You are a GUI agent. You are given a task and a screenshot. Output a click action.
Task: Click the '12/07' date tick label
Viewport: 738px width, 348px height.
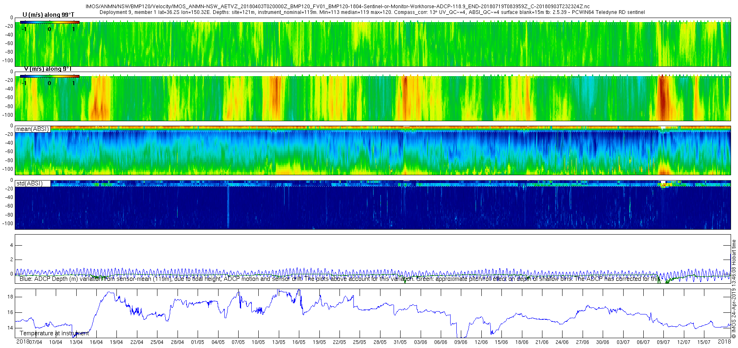(684, 342)
